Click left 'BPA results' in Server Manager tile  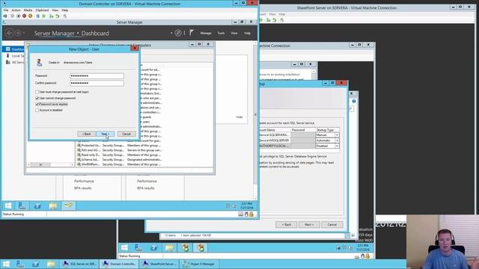(83, 188)
